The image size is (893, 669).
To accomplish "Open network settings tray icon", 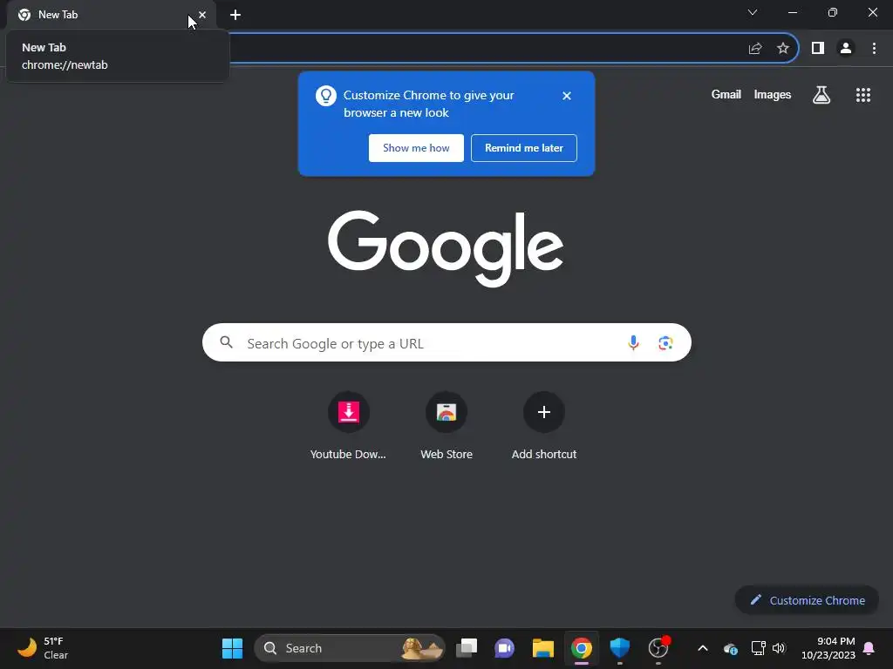I will [758, 648].
